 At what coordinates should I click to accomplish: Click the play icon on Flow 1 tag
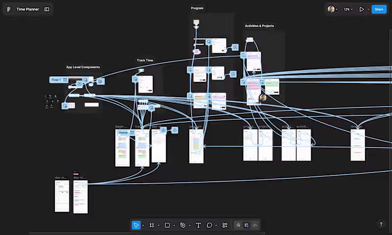point(65,80)
